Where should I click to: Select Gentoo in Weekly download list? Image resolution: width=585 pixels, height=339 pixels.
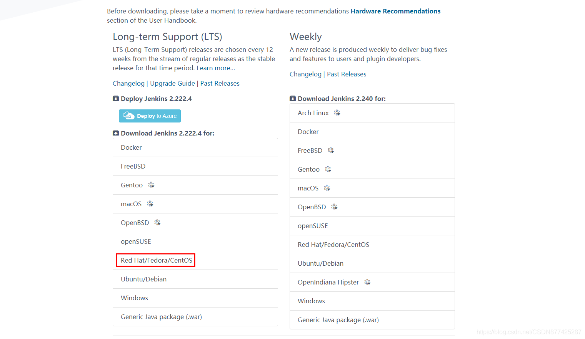pyautogui.click(x=372, y=169)
